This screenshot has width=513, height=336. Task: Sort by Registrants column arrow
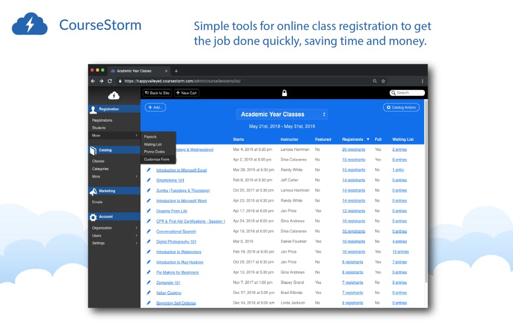[x=368, y=139]
